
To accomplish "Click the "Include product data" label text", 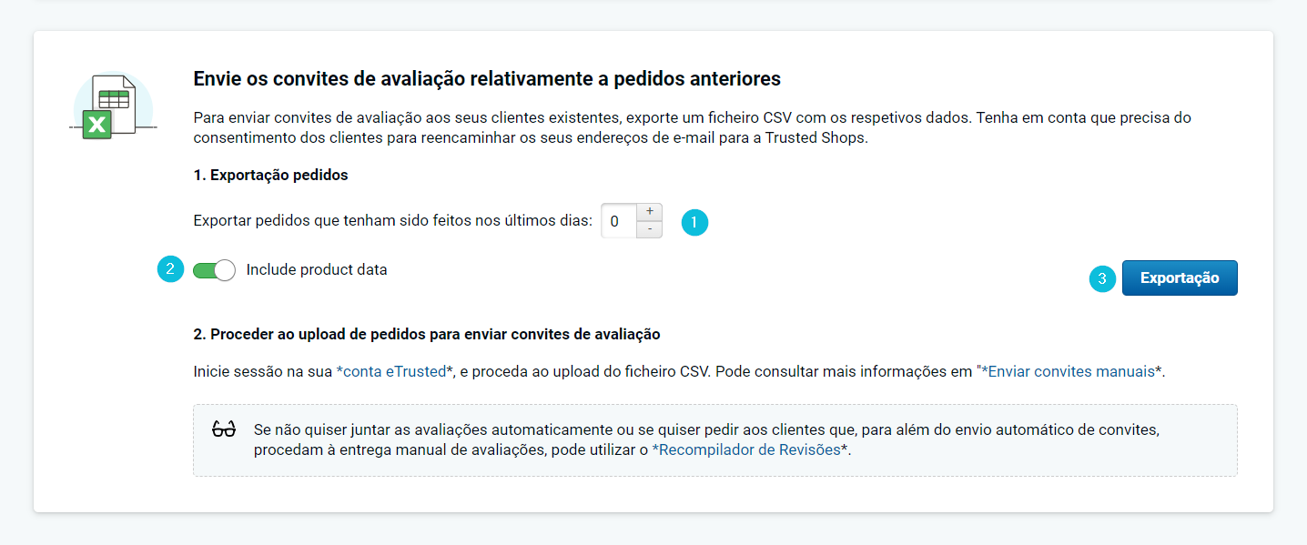I will (316, 270).
